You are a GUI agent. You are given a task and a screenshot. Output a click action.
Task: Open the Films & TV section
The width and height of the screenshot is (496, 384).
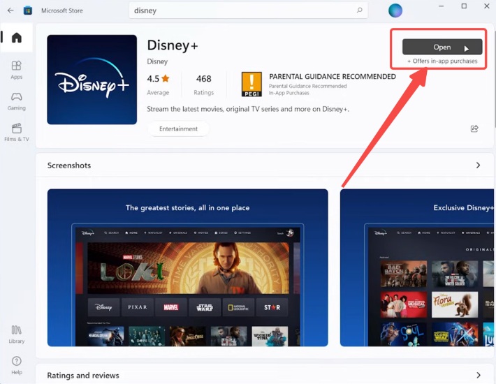(x=17, y=132)
